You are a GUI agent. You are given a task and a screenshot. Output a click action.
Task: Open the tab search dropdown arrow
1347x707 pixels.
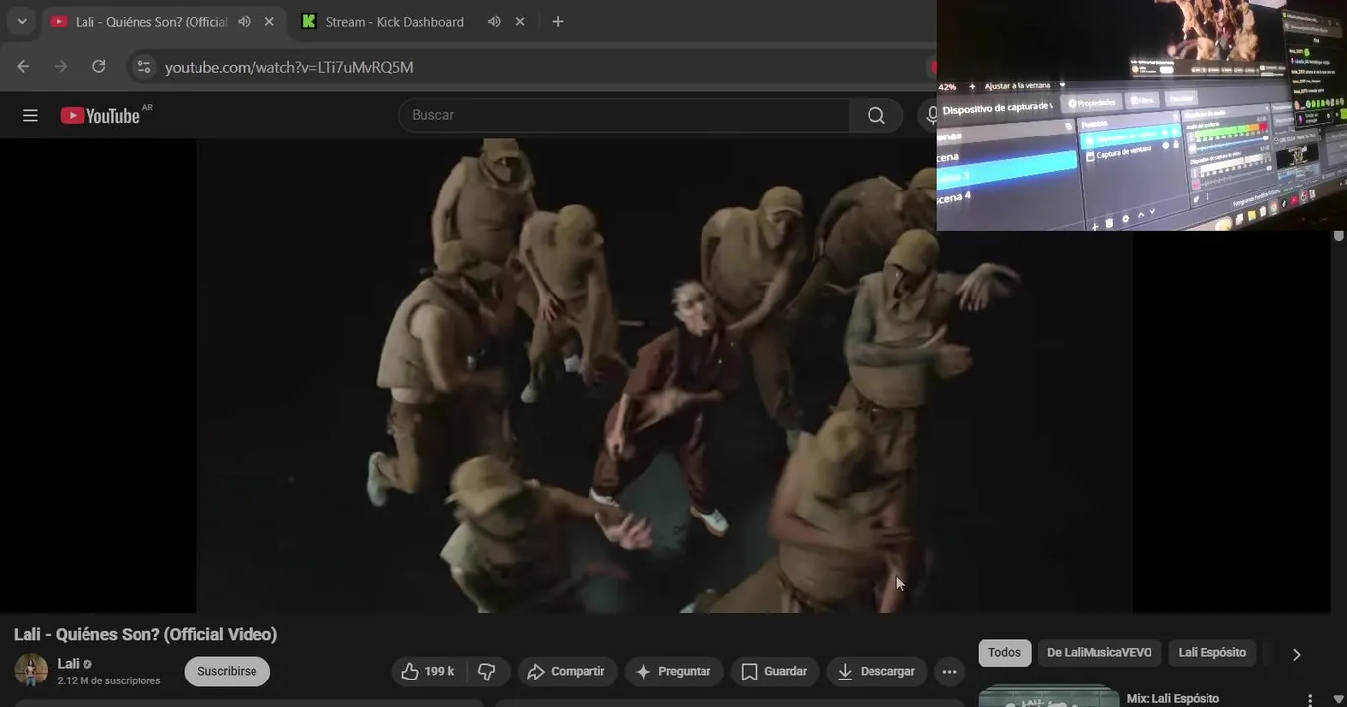(x=22, y=21)
